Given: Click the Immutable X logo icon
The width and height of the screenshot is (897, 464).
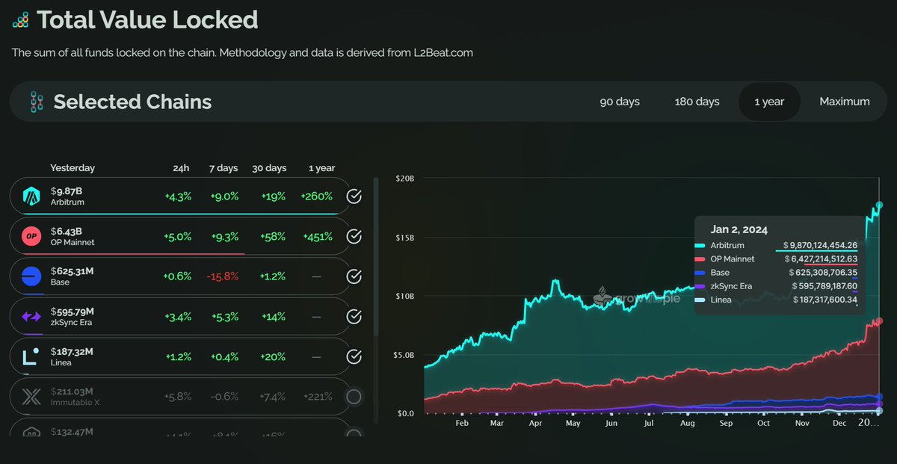Looking at the screenshot, I should coord(31,397).
